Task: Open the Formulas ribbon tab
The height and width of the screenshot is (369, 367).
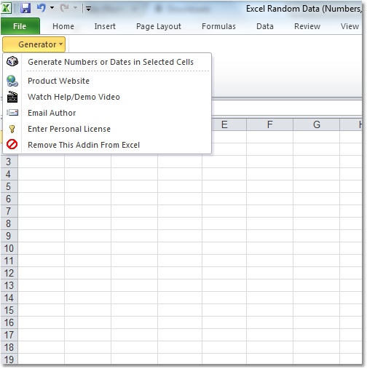Action: coord(218,26)
